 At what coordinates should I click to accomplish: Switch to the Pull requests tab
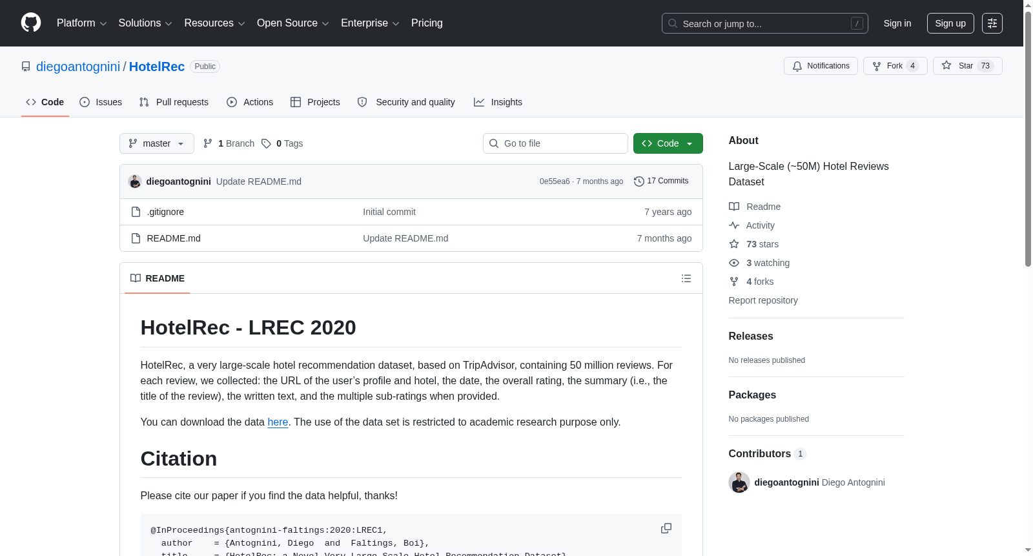tap(174, 102)
